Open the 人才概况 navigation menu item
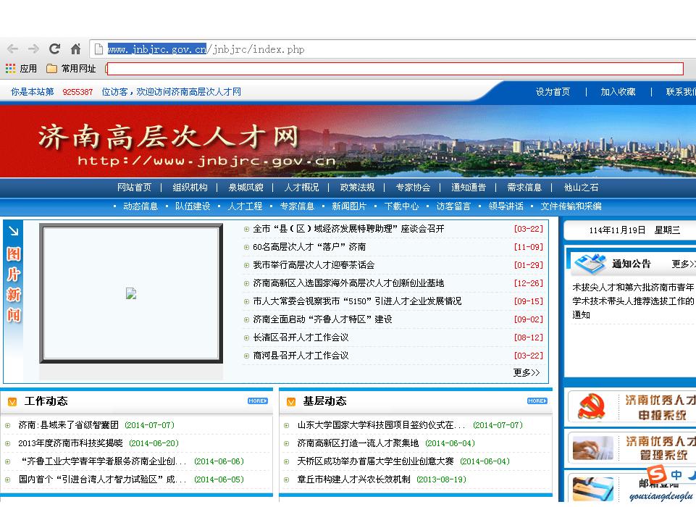 click(x=301, y=188)
